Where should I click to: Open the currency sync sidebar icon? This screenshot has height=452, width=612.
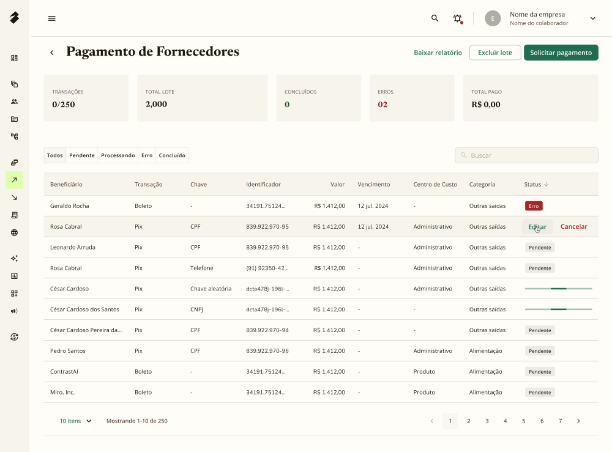(15, 336)
